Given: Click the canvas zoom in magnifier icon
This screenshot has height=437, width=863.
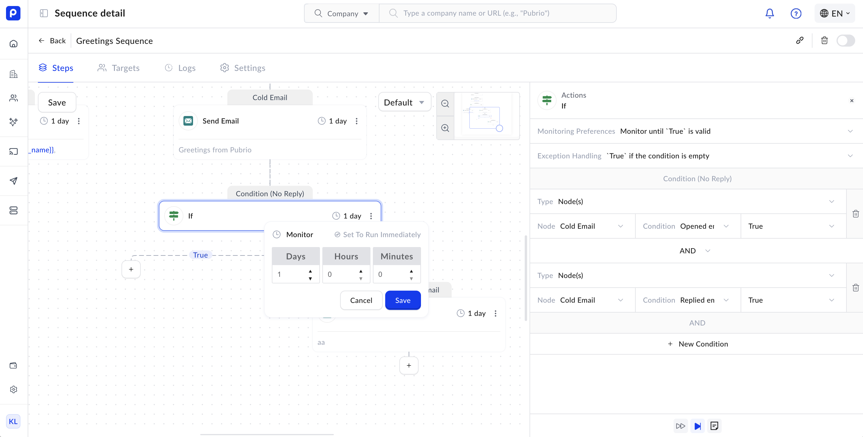Looking at the screenshot, I should 445,128.
